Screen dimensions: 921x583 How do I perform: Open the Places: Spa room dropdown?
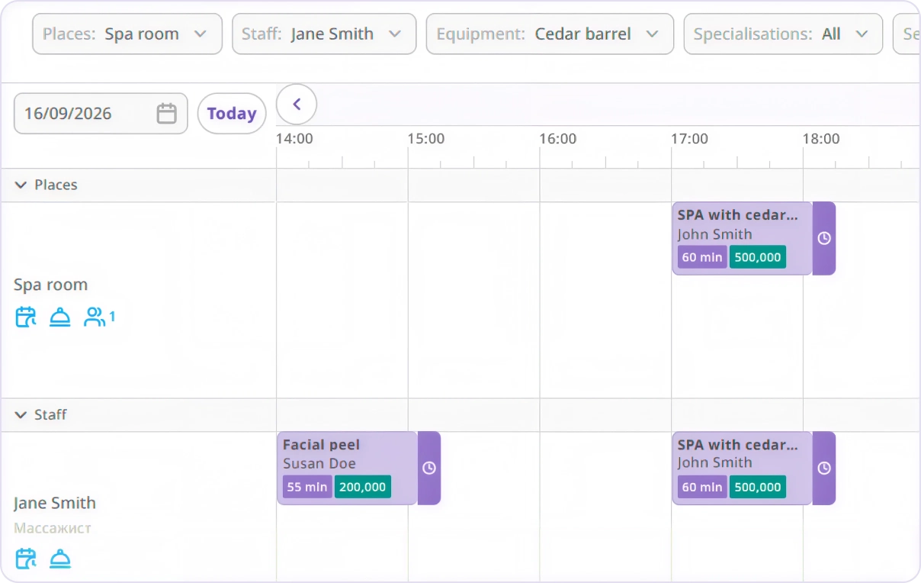pos(127,34)
